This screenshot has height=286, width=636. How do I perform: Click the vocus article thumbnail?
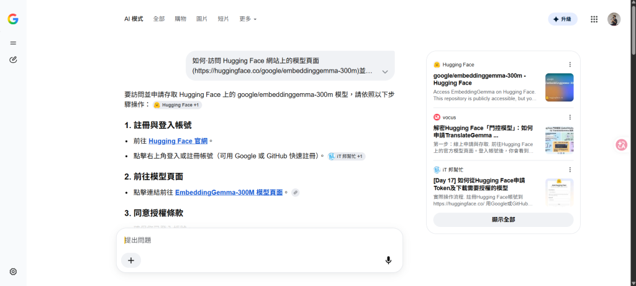[560, 140]
